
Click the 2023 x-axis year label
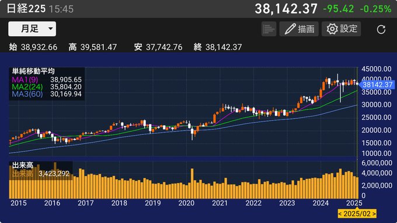coord(287,203)
